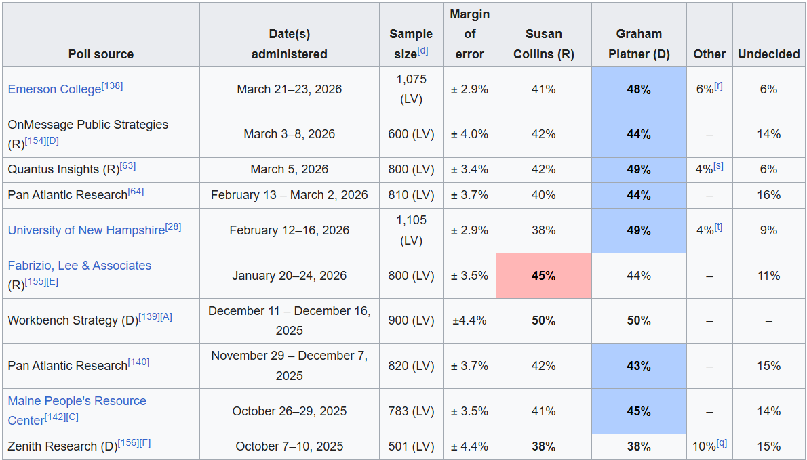Open citation 28 after University of New Hampshire
Screen dimensions: 807x460
coord(173,227)
